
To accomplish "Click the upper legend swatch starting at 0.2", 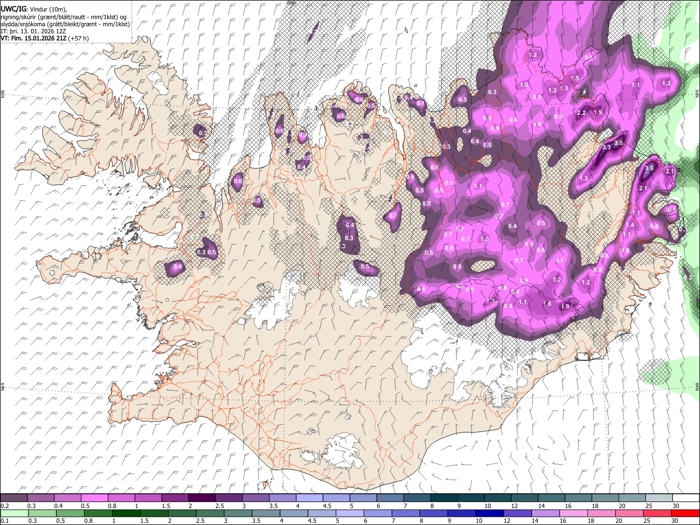I will 14,498.
